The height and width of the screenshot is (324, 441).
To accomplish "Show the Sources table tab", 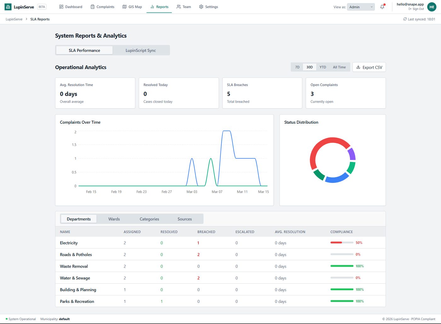I will tap(185, 219).
